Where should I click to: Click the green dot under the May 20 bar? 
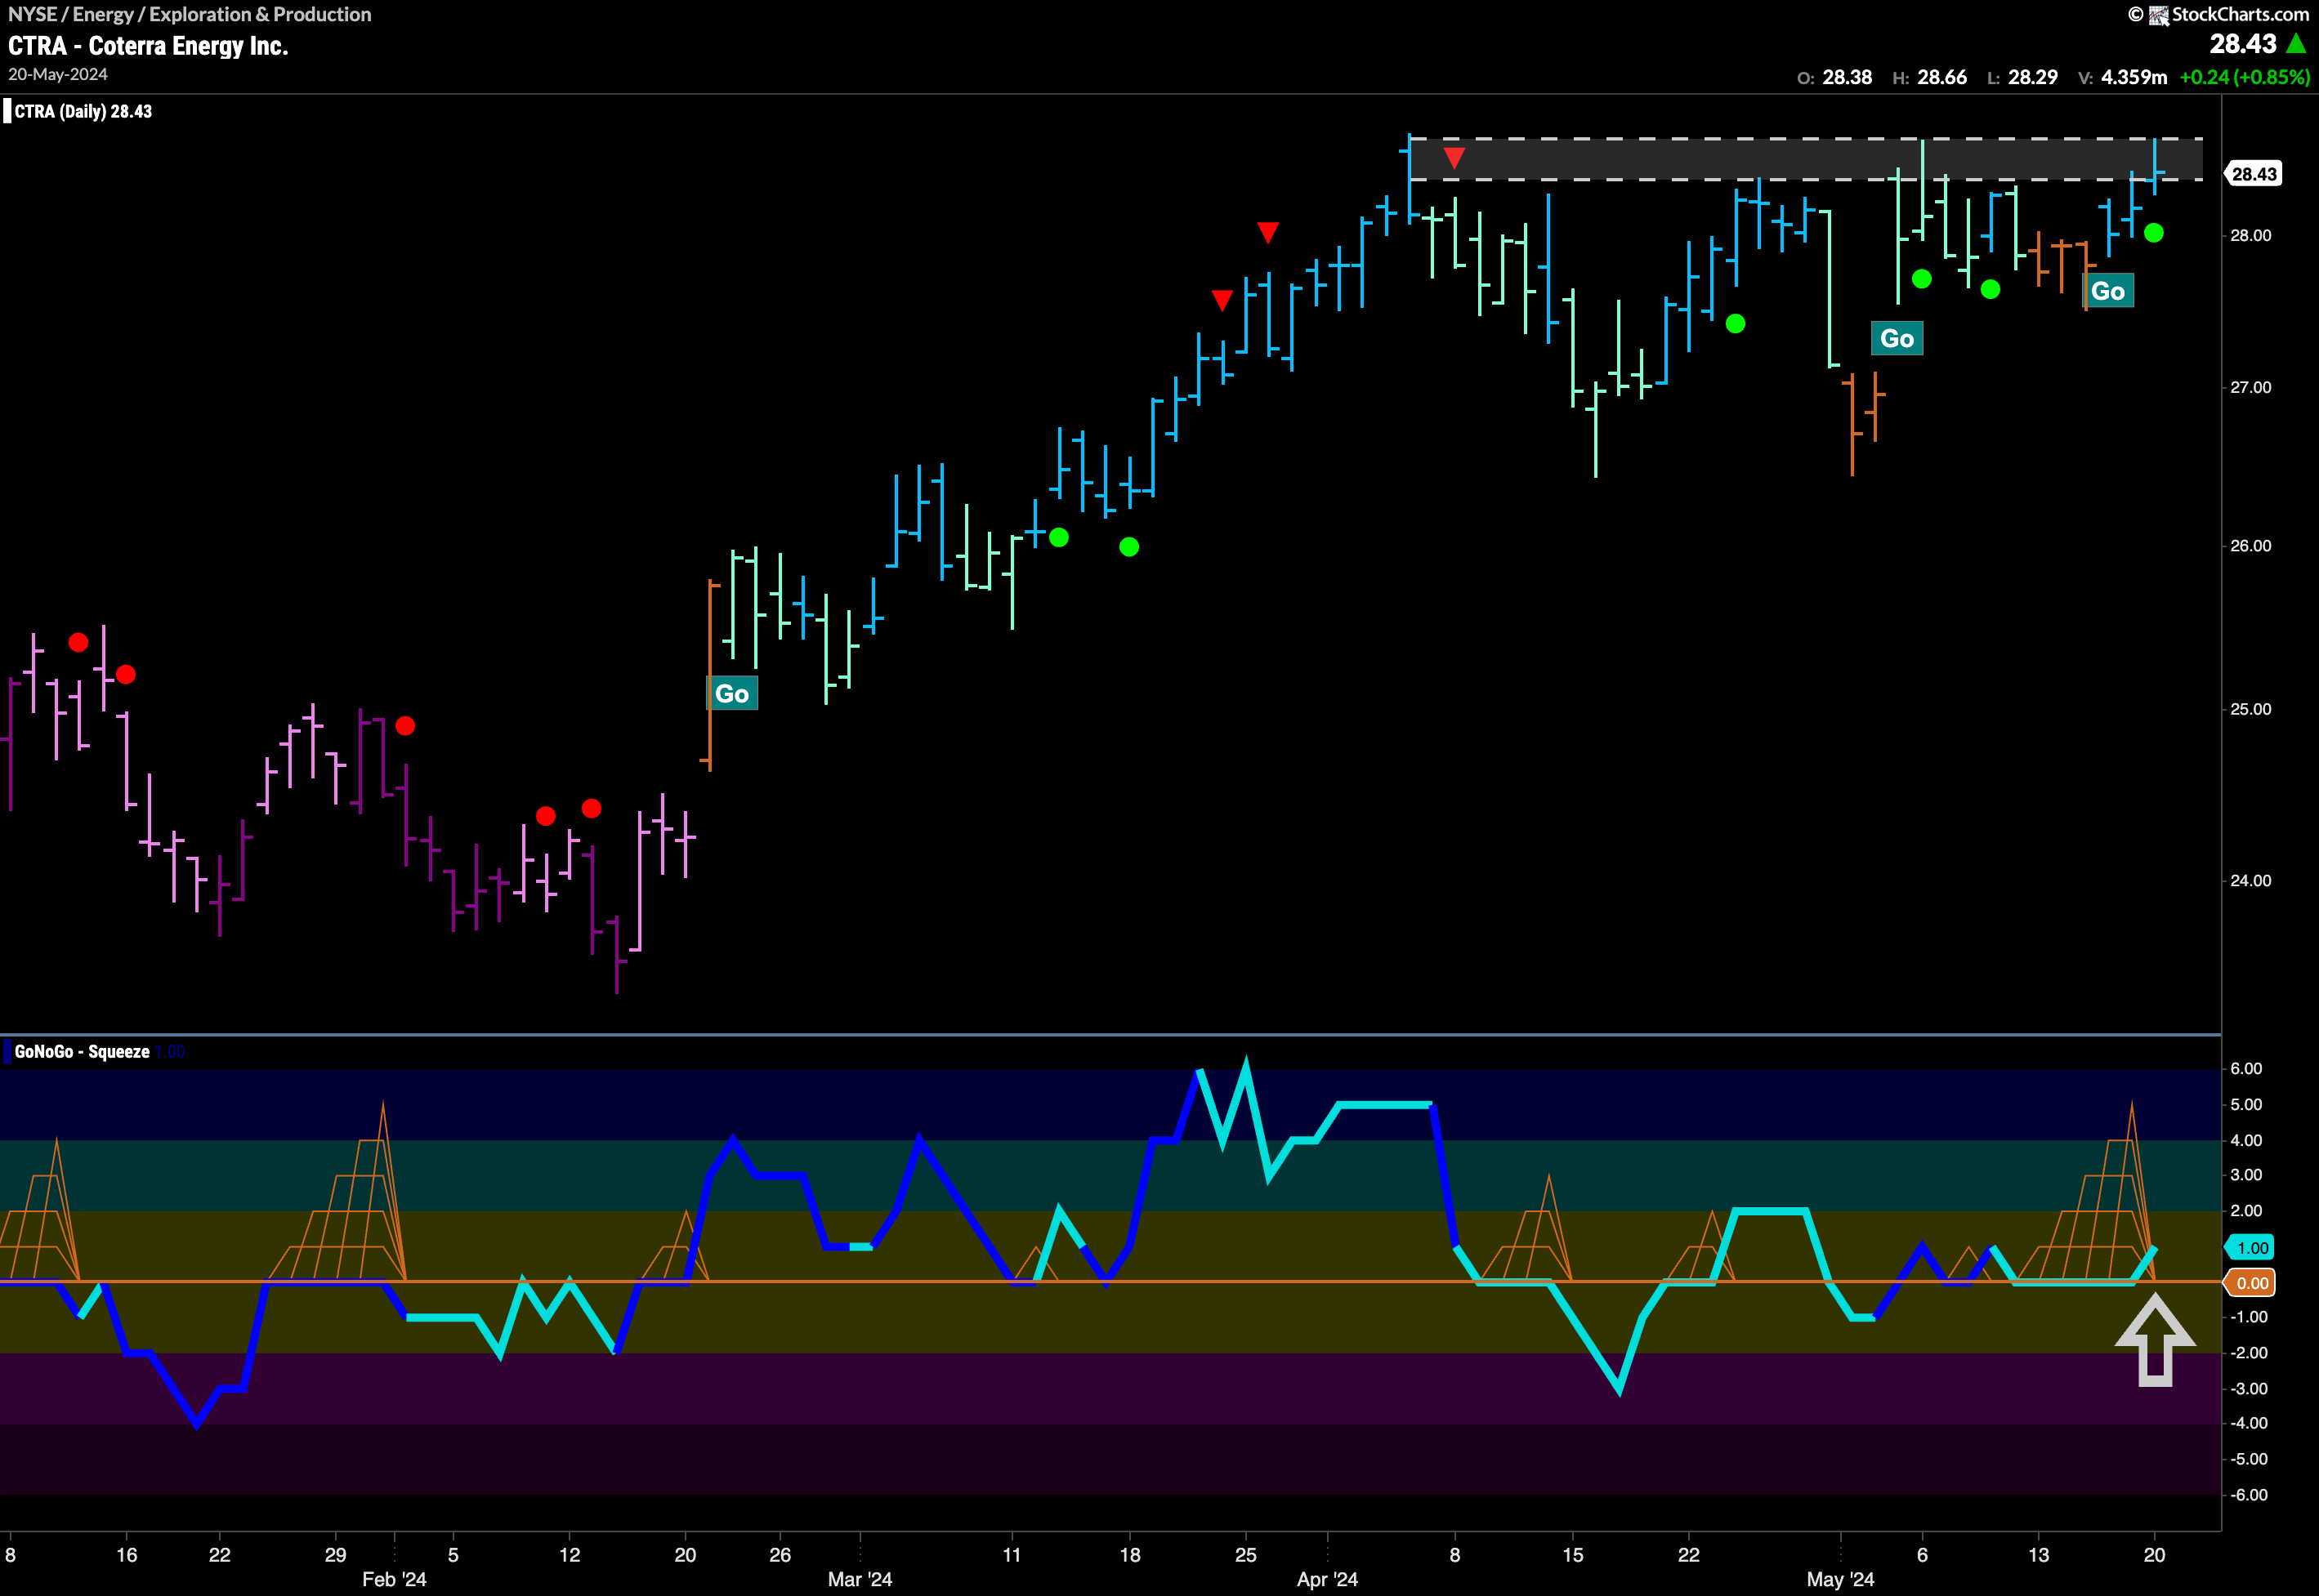tap(2154, 233)
